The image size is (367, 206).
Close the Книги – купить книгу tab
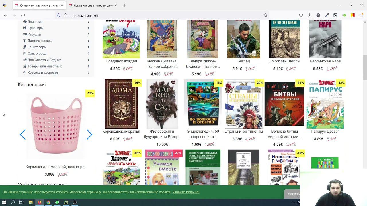pos(62,5)
